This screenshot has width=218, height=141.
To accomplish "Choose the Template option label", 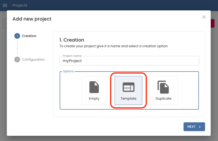I will tap(128, 98).
